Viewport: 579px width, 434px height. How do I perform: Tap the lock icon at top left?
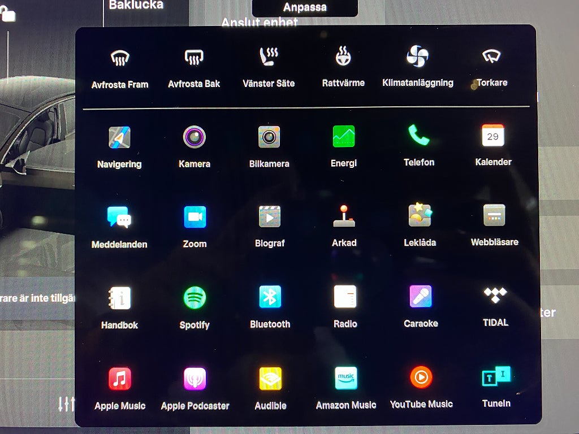[7, 14]
